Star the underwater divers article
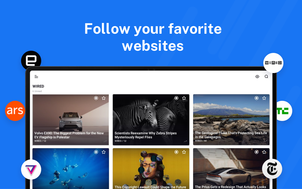 pos(103,152)
